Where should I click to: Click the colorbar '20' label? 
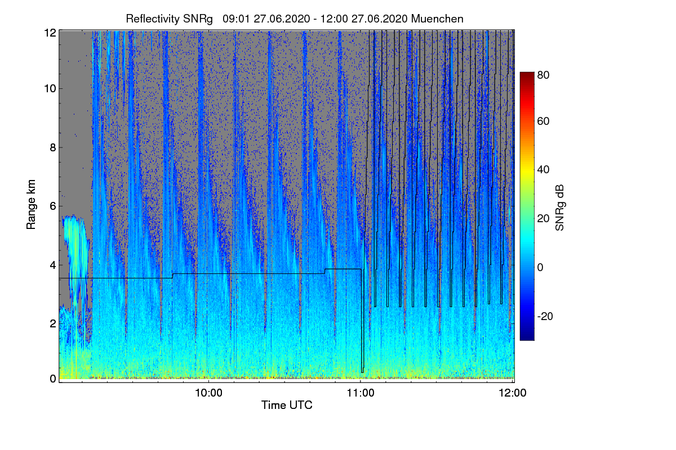point(544,219)
